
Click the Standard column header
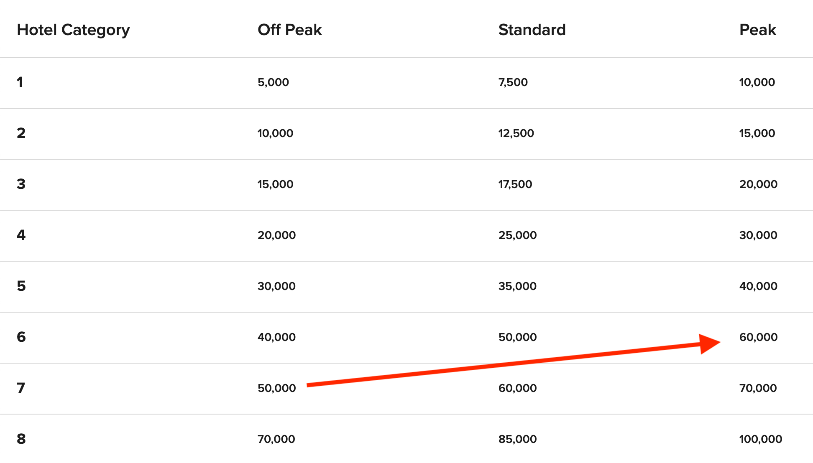(x=532, y=30)
